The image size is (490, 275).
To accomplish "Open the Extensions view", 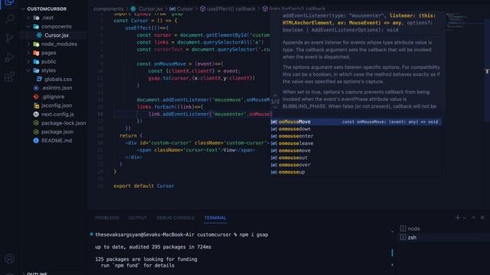I will click(x=10, y=76).
